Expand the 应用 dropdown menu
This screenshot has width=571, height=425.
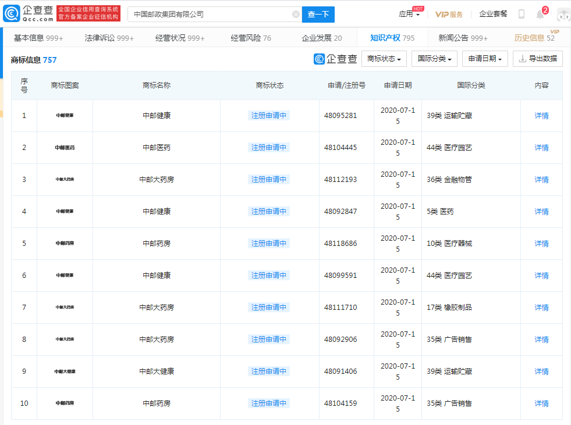click(x=409, y=14)
